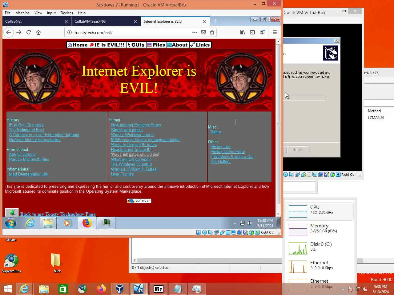This screenshot has height=295, width=394.
Task: Open Firefox on the host taskbar
Action: (x=101, y=289)
